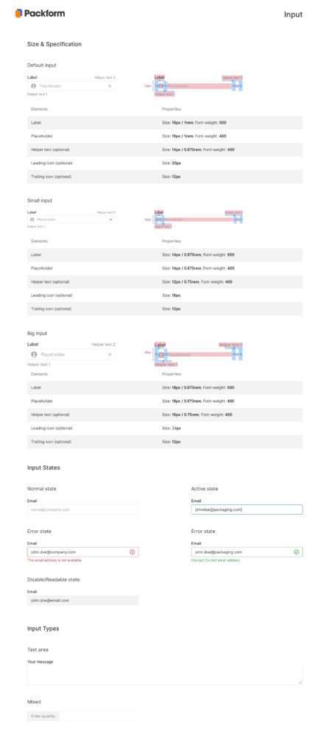
Task: Click the Packform logo icon
Action: pyautogui.click(x=18, y=13)
